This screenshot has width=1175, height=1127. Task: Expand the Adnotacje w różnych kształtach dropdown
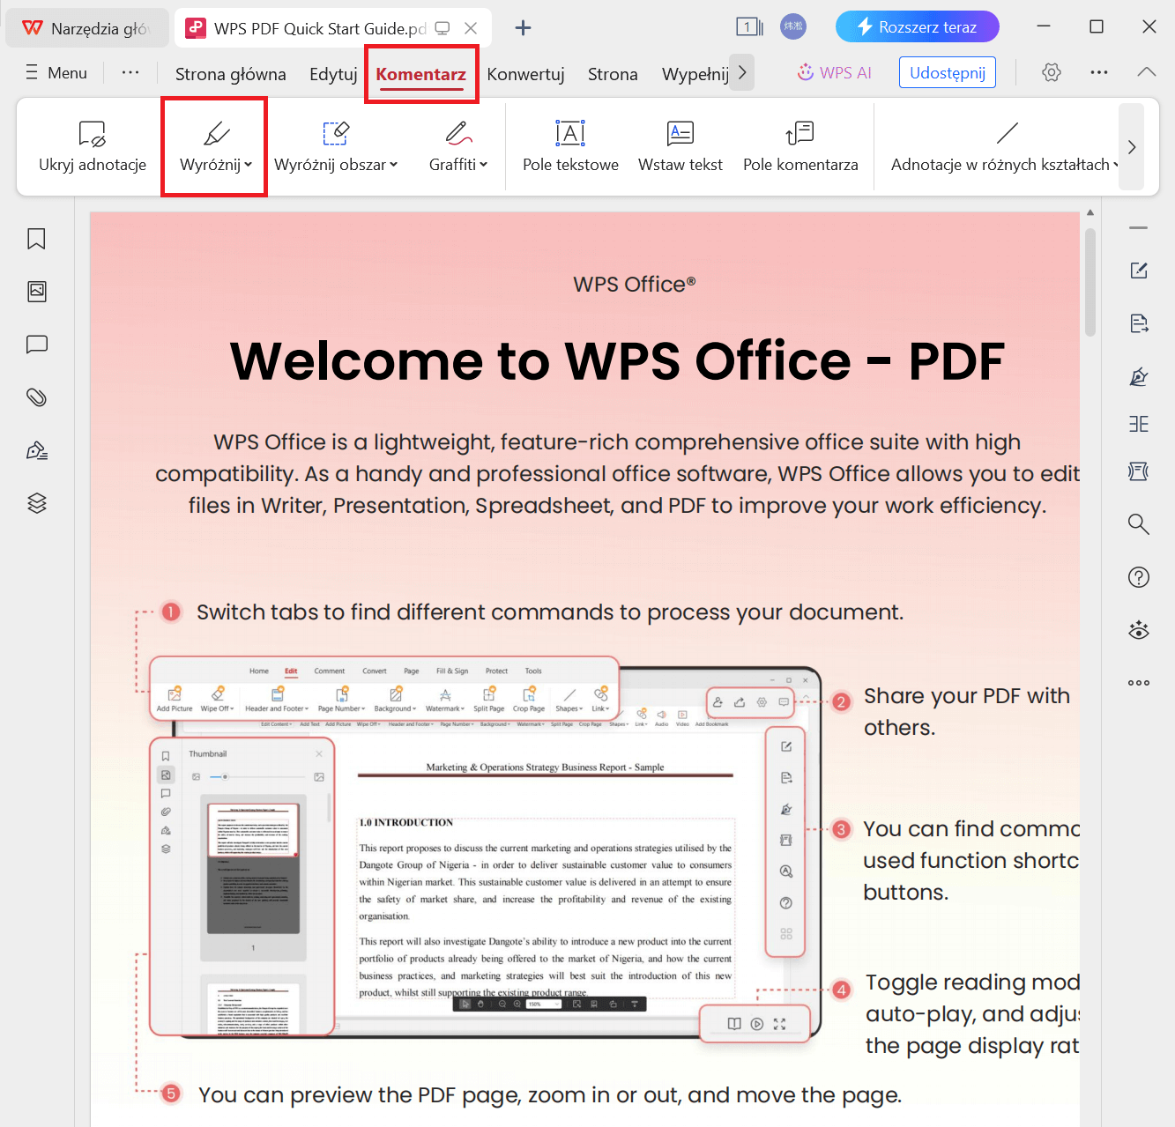click(1115, 165)
